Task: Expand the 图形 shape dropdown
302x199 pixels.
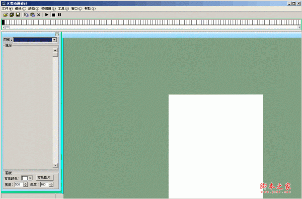Action: click(x=54, y=40)
